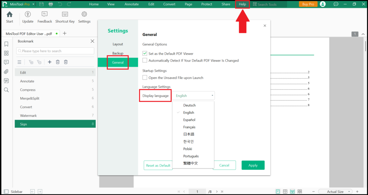This screenshot has width=368, height=195.
Task: Click the zoom out minus button
Action: coord(314,191)
